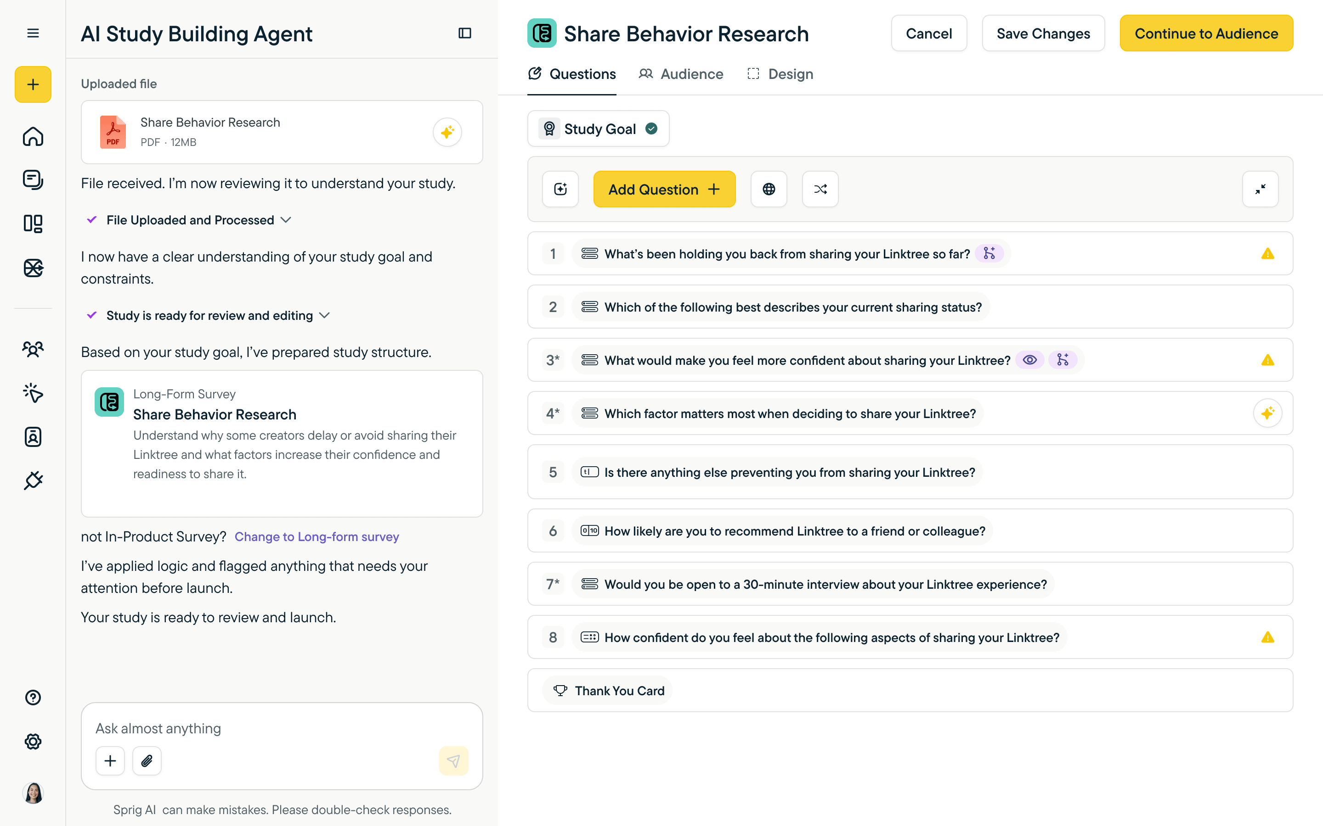Click Add Question

pyautogui.click(x=664, y=189)
